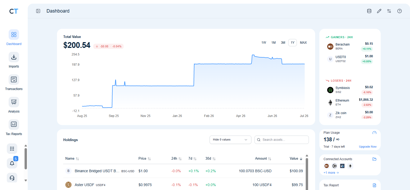Open the filter settings sliders icon
410x190 pixels.
[389, 11]
